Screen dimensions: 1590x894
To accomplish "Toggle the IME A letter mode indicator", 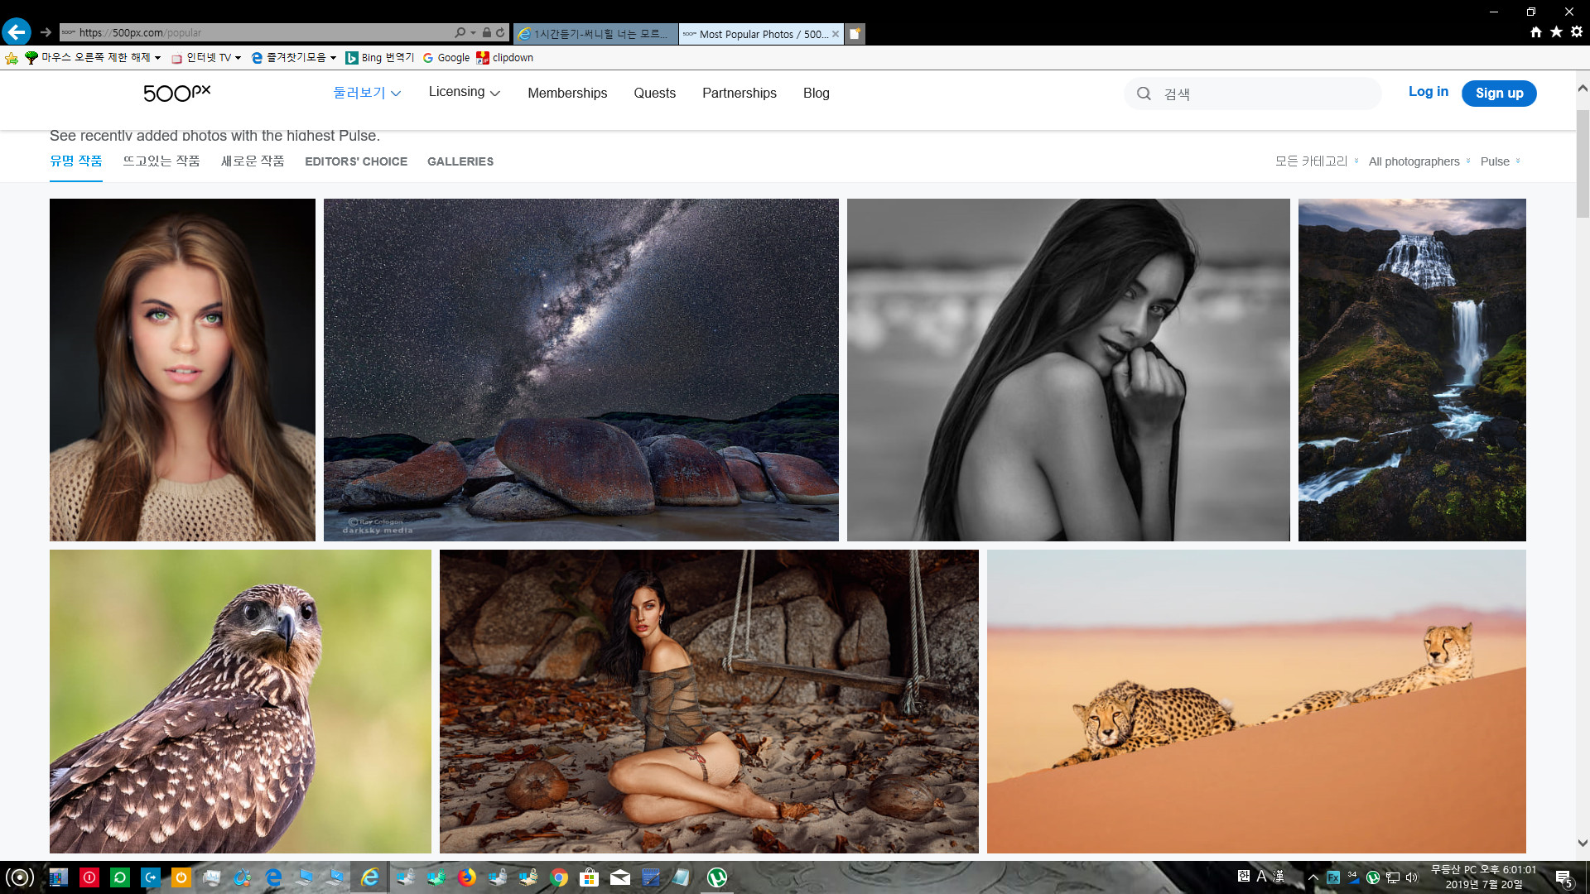I will tap(1261, 876).
